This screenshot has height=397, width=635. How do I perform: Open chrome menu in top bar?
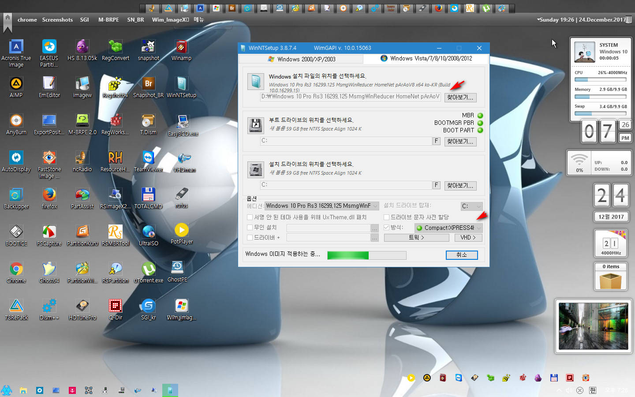27,19
